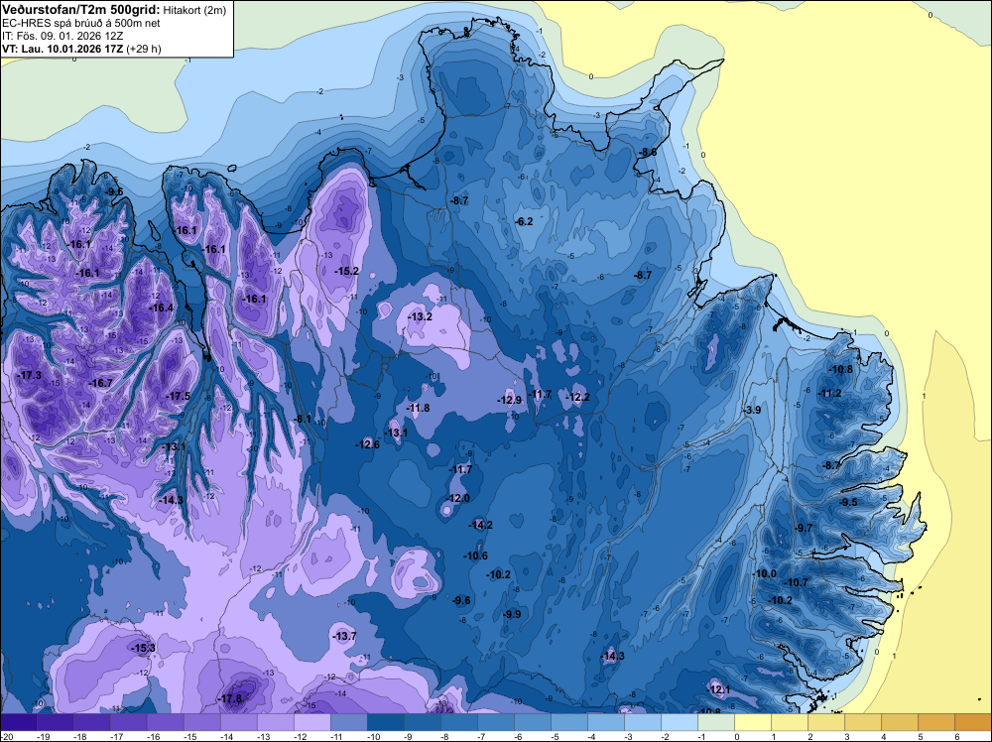Viewport: 992px width, 742px height.
Task: Click the -16.7 temperature value
Action: click(100, 383)
